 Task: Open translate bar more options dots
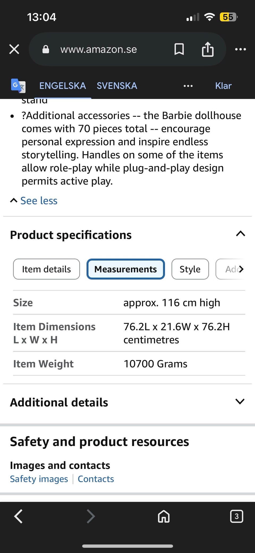188,86
